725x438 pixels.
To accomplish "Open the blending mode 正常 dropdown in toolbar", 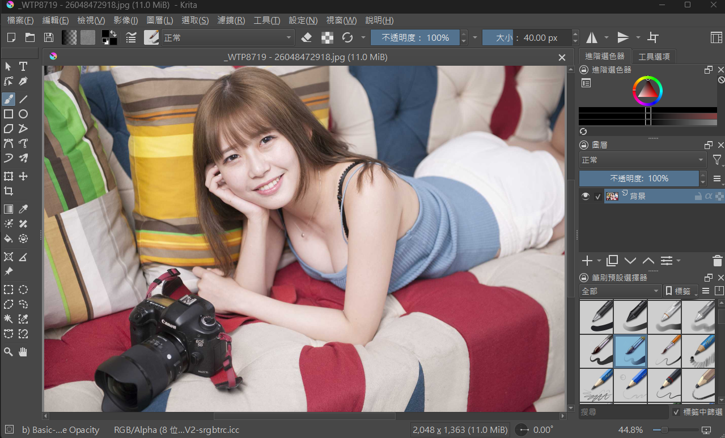I will point(228,38).
